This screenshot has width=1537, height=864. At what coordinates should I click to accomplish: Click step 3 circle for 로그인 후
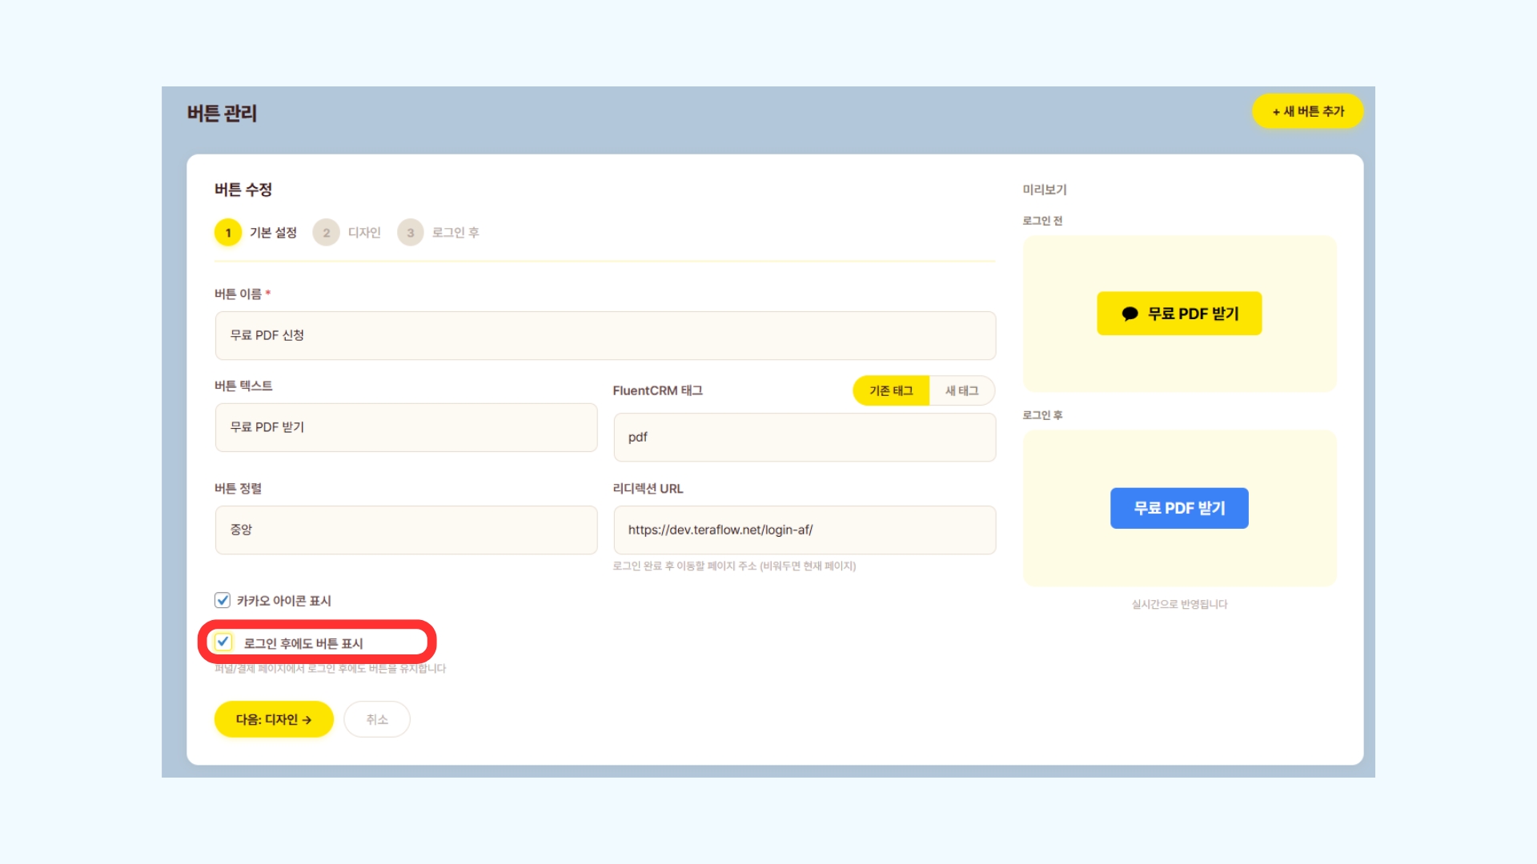point(411,233)
